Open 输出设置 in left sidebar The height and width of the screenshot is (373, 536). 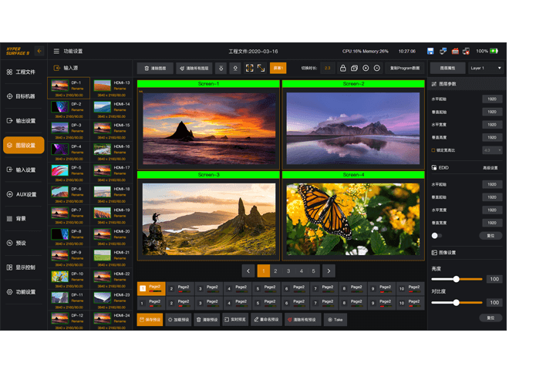(23, 121)
